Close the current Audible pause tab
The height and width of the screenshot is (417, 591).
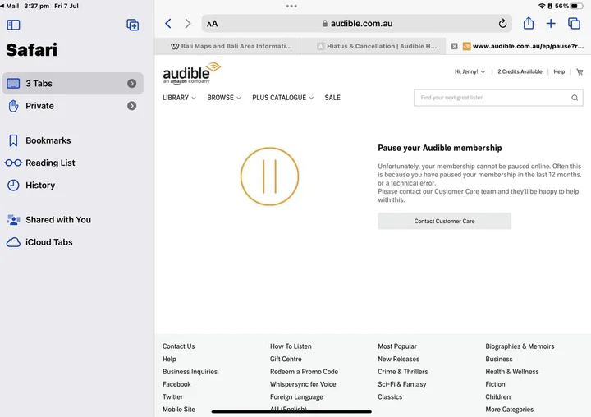(455, 47)
